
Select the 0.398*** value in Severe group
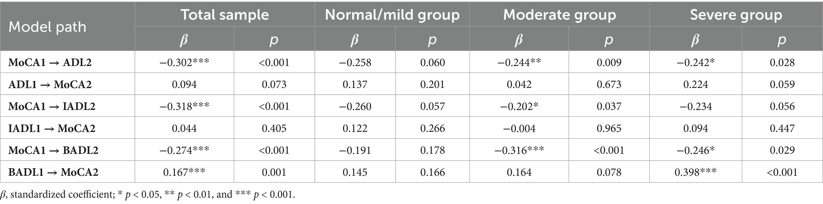(695, 172)
